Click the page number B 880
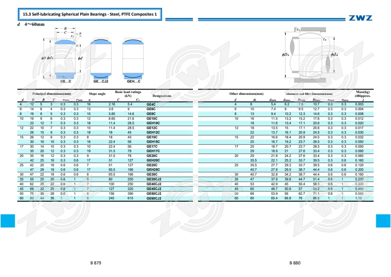 tap(295, 263)
